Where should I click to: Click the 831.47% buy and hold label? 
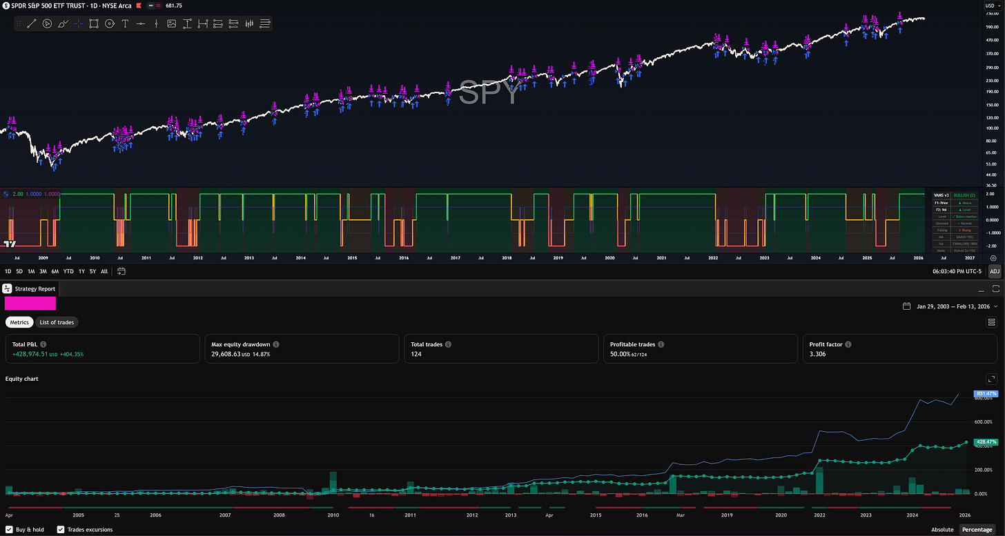(984, 394)
